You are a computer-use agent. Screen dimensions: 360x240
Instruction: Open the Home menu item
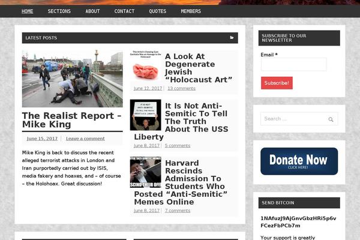click(x=28, y=11)
